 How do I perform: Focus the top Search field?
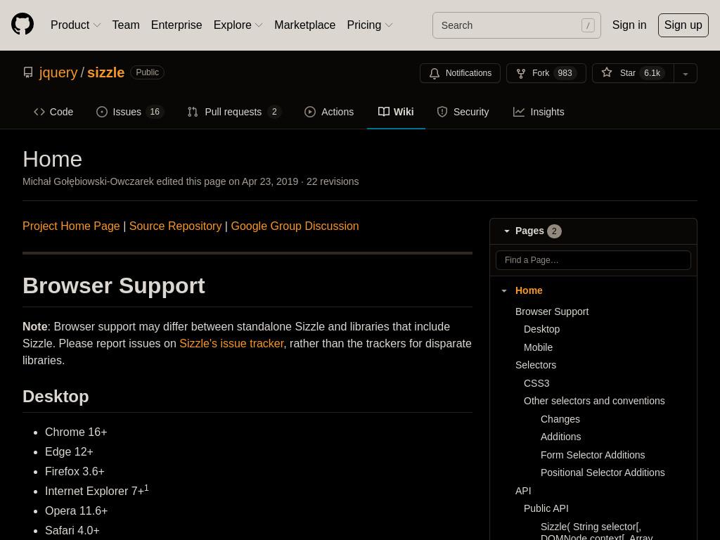(x=517, y=25)
